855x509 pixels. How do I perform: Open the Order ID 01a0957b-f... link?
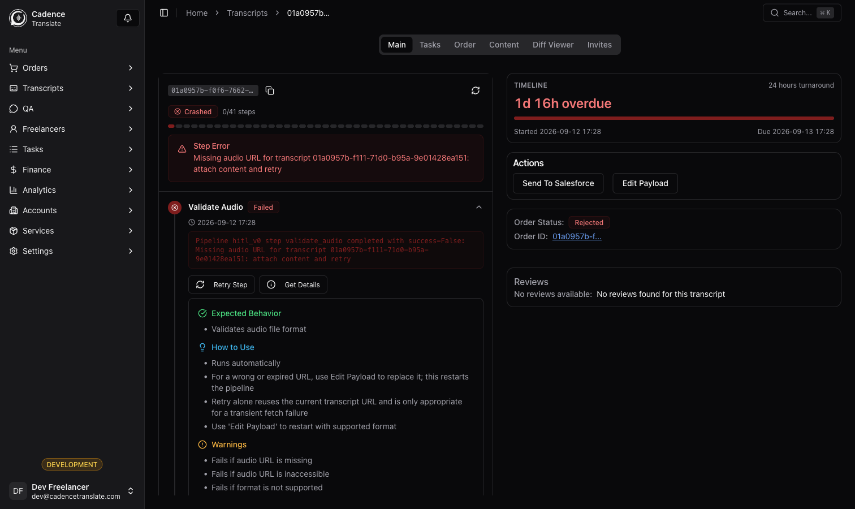pos(577,236)
